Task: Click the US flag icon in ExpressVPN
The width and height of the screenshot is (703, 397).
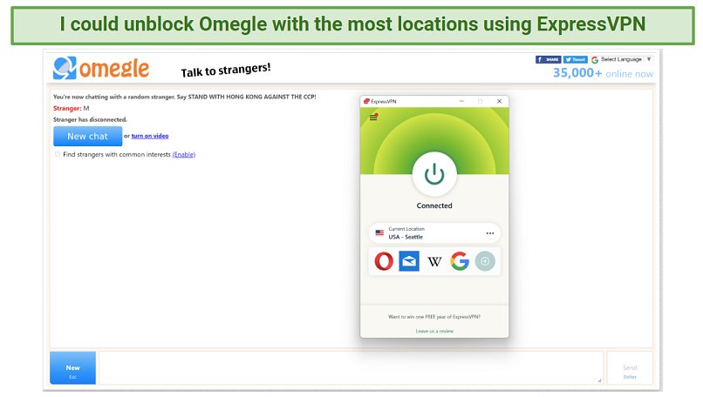Action: 379,232
